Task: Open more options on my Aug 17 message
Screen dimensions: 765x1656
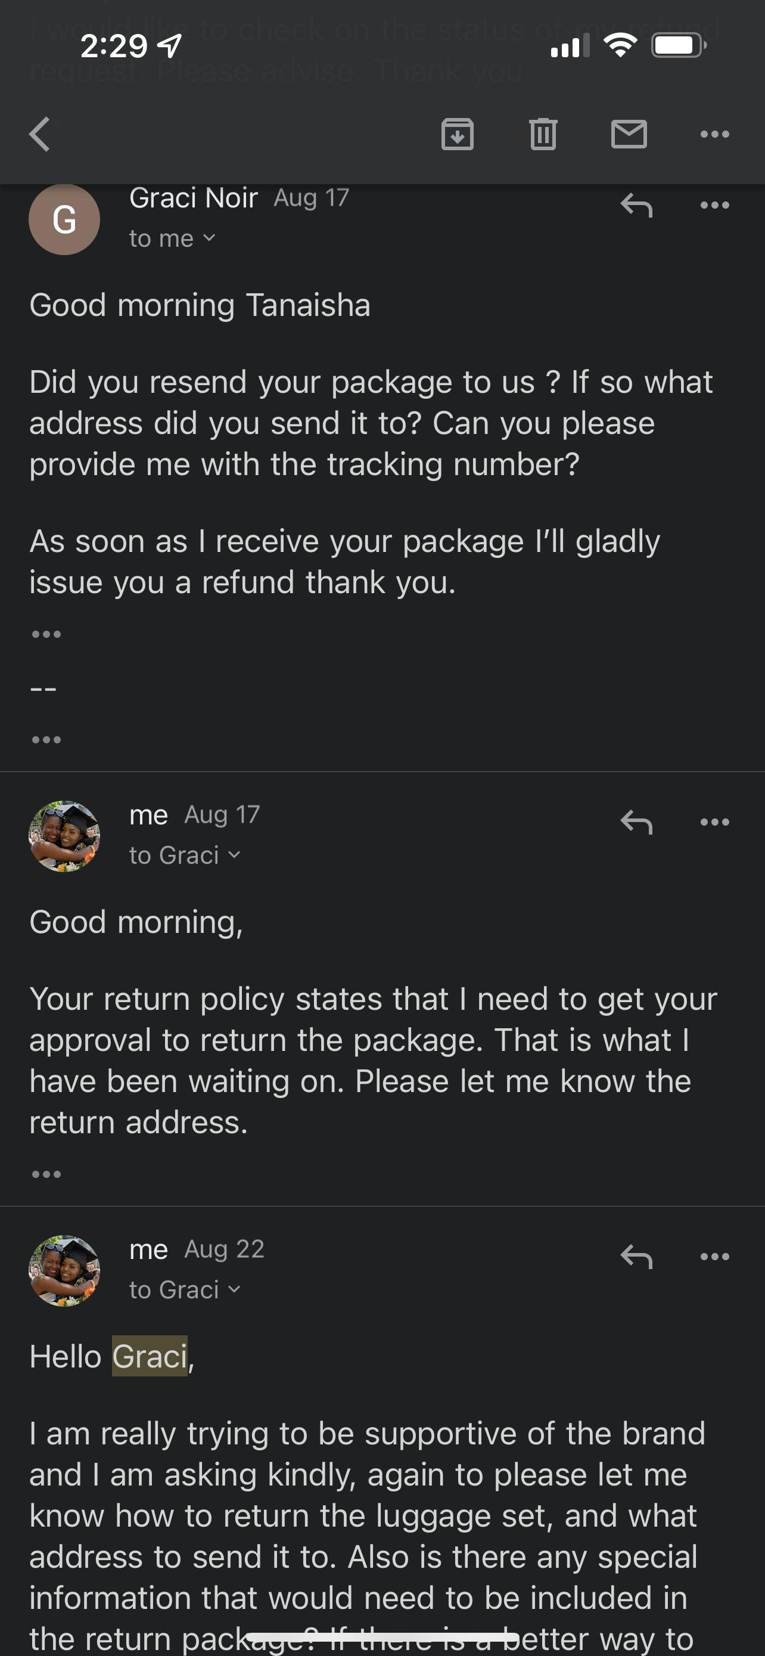Action: click(714, 822)
